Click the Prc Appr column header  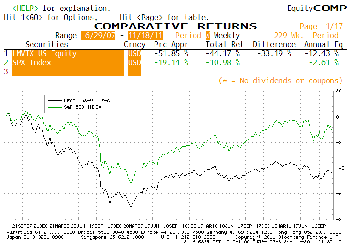(x=171, y=44)
